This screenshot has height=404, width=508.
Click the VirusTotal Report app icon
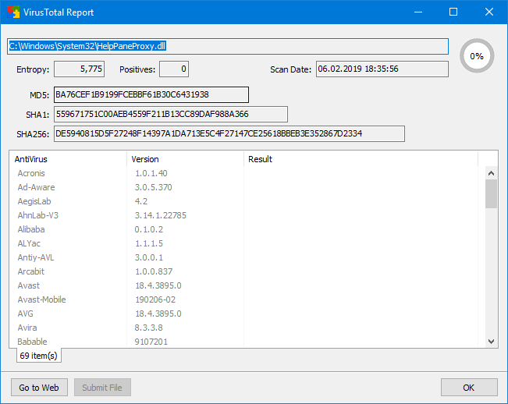pyautogui.click(x=13, y=12)
